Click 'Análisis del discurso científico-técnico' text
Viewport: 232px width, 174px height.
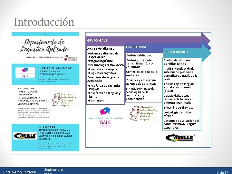tap(177, 62)
